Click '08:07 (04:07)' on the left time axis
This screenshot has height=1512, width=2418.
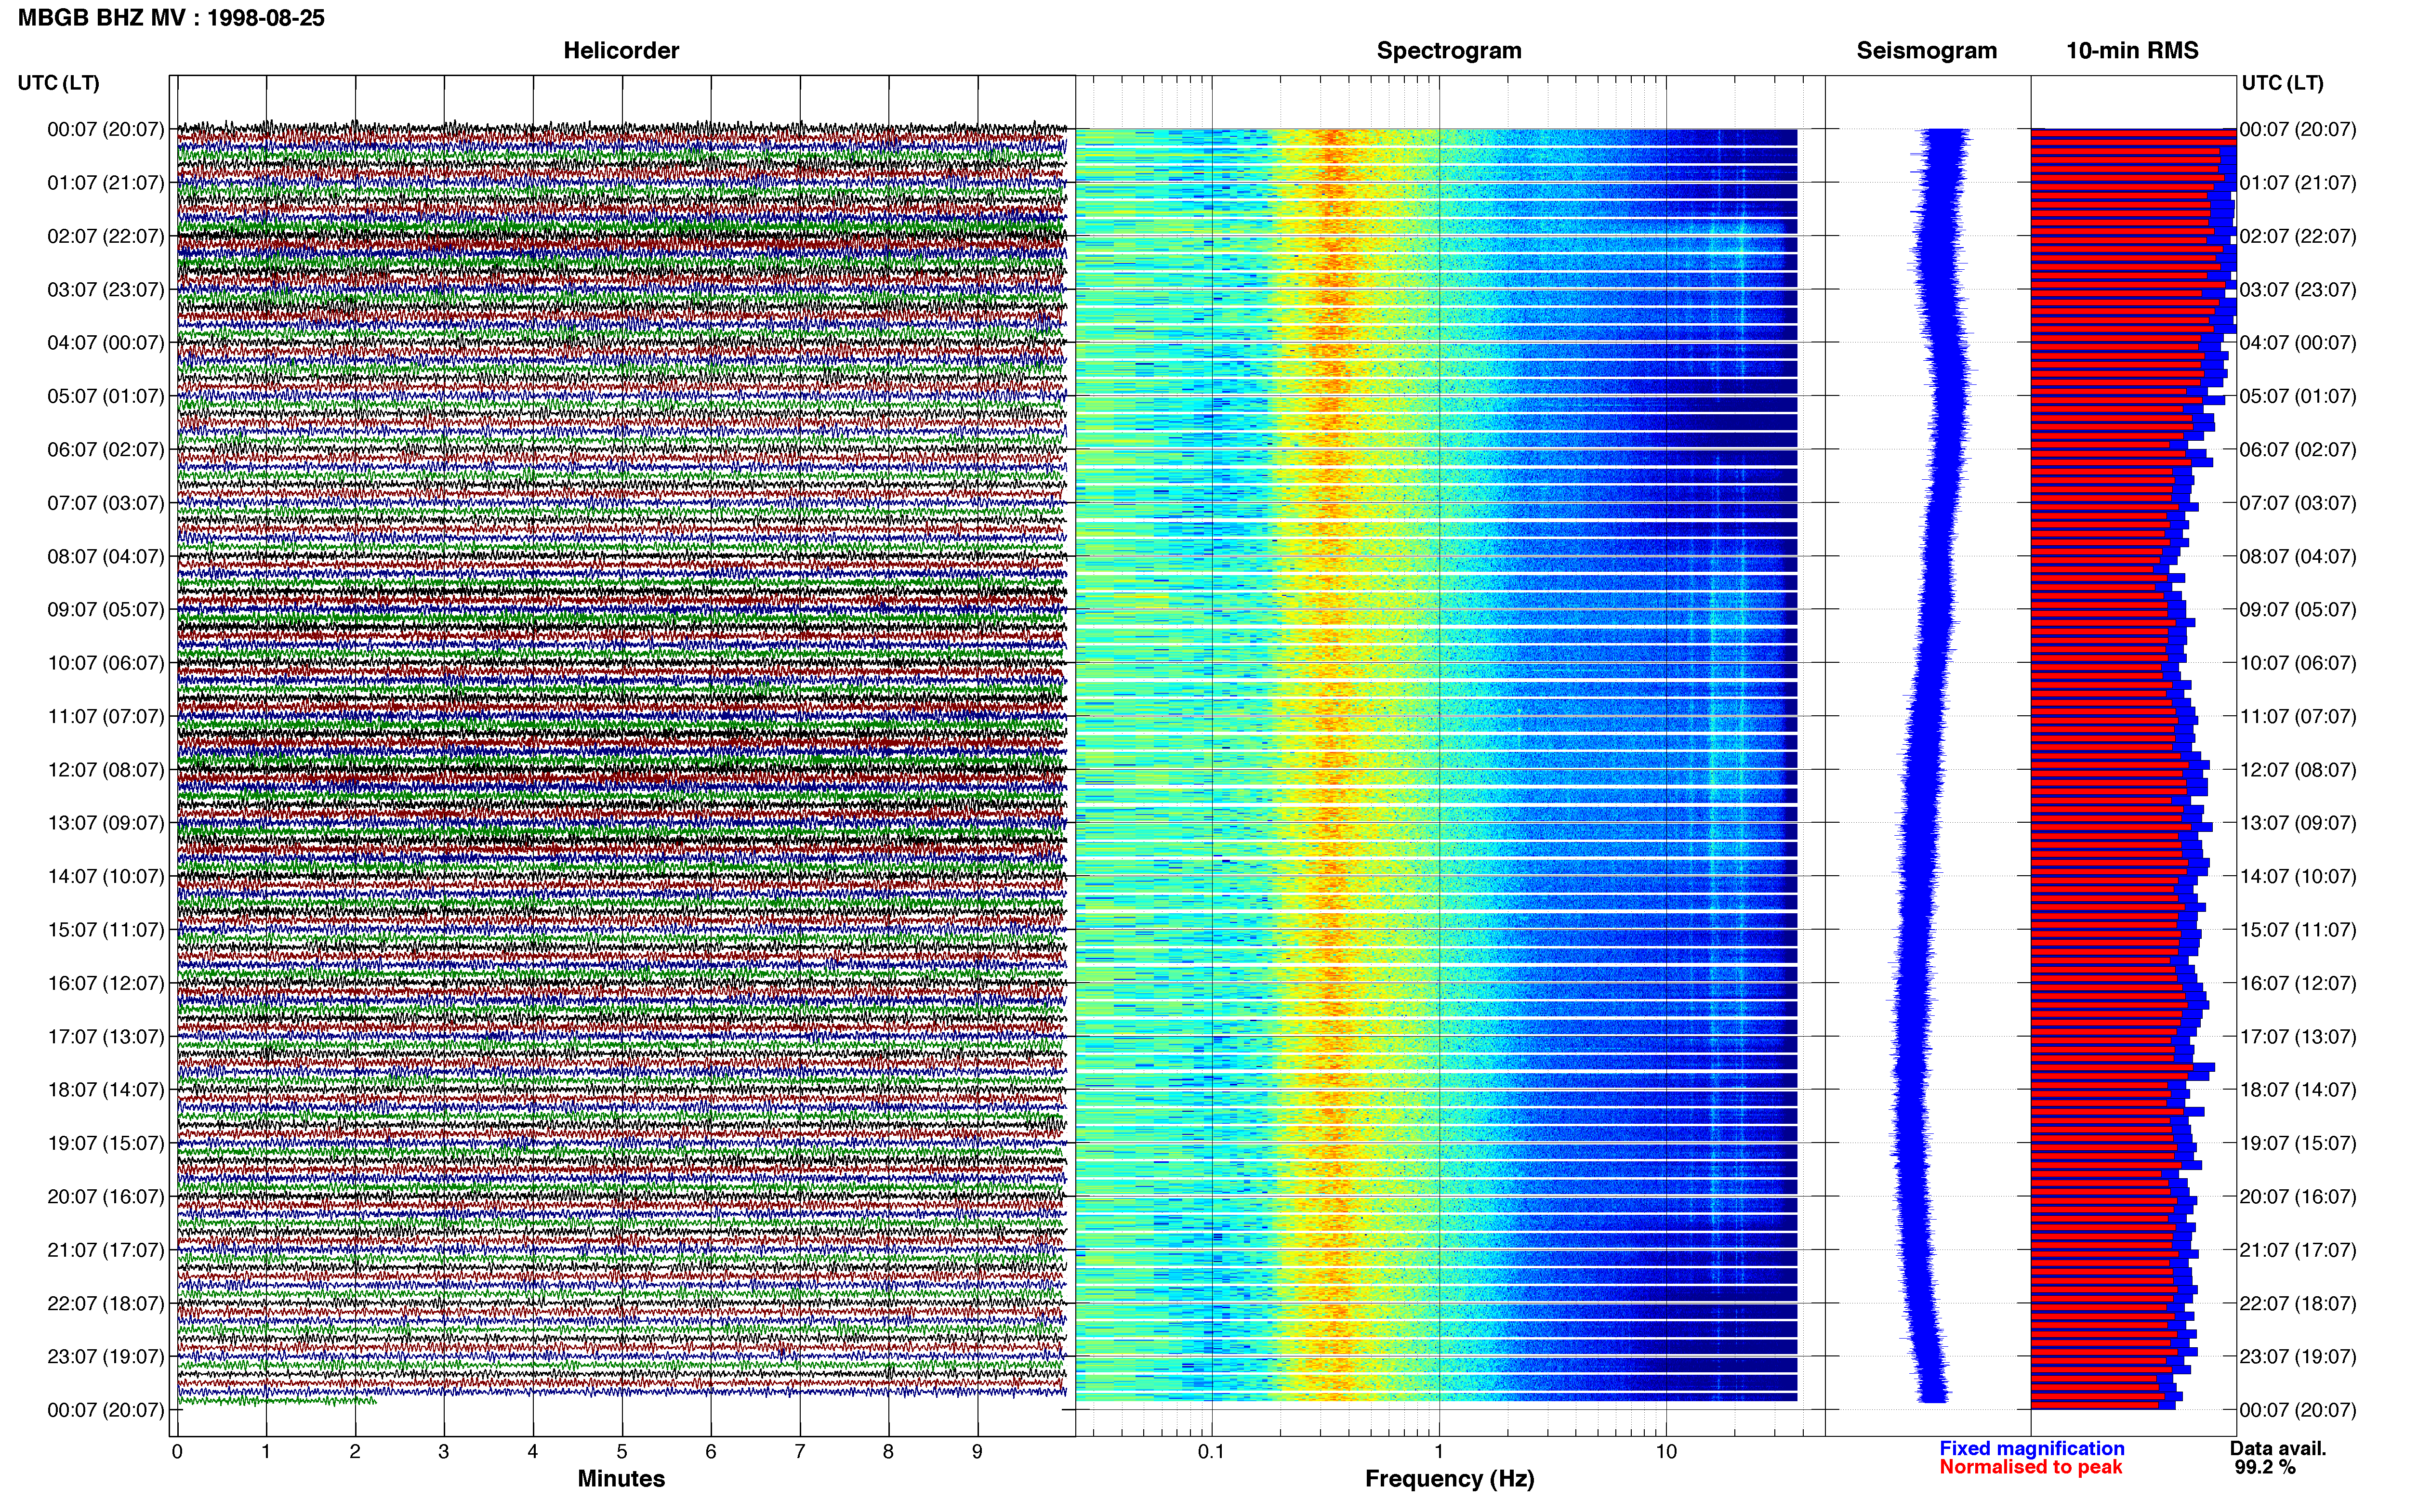(106, 557)
